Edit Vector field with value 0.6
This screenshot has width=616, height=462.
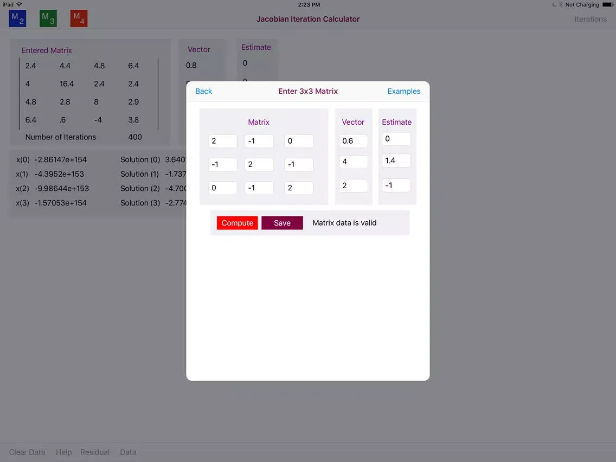pos(354,141)
